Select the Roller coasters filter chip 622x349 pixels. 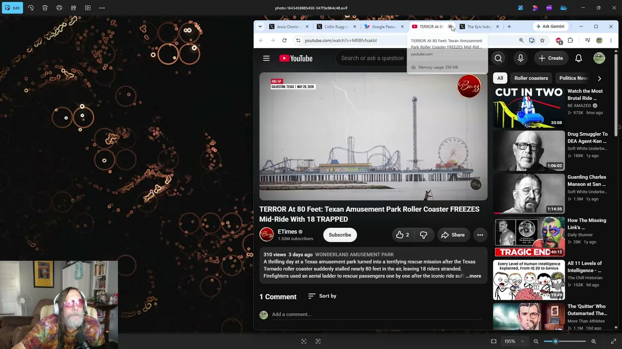(x=531, y=78)
